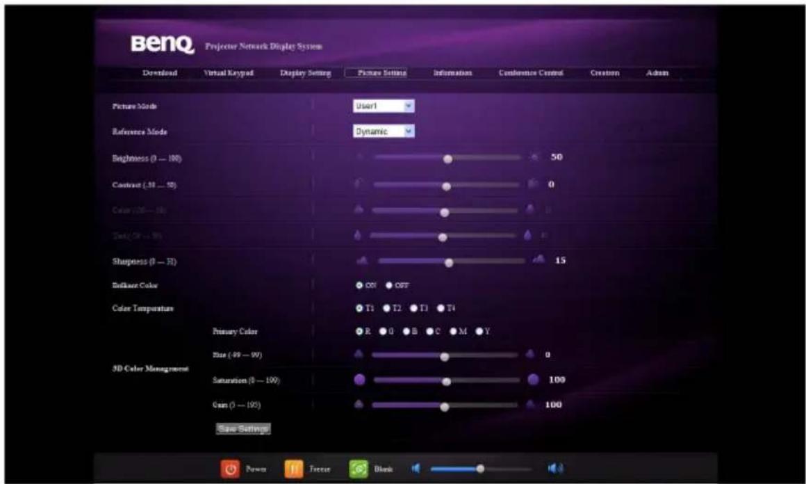806x484 pixels.
Task: Click the Brightness slider handle
Action: coord(447,159)
